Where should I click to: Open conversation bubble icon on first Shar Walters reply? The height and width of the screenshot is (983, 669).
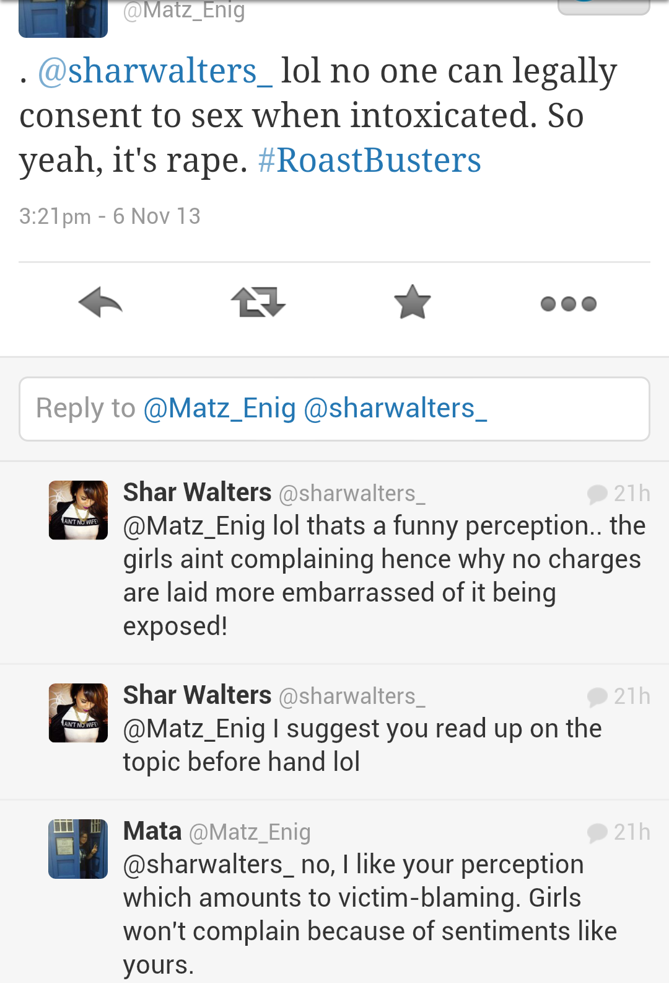[x=597, y=494]
